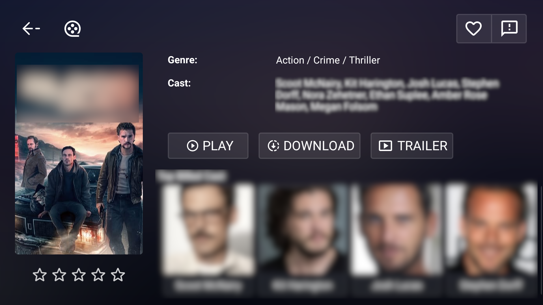Click the dashed download circle icon

pos(273,146)
